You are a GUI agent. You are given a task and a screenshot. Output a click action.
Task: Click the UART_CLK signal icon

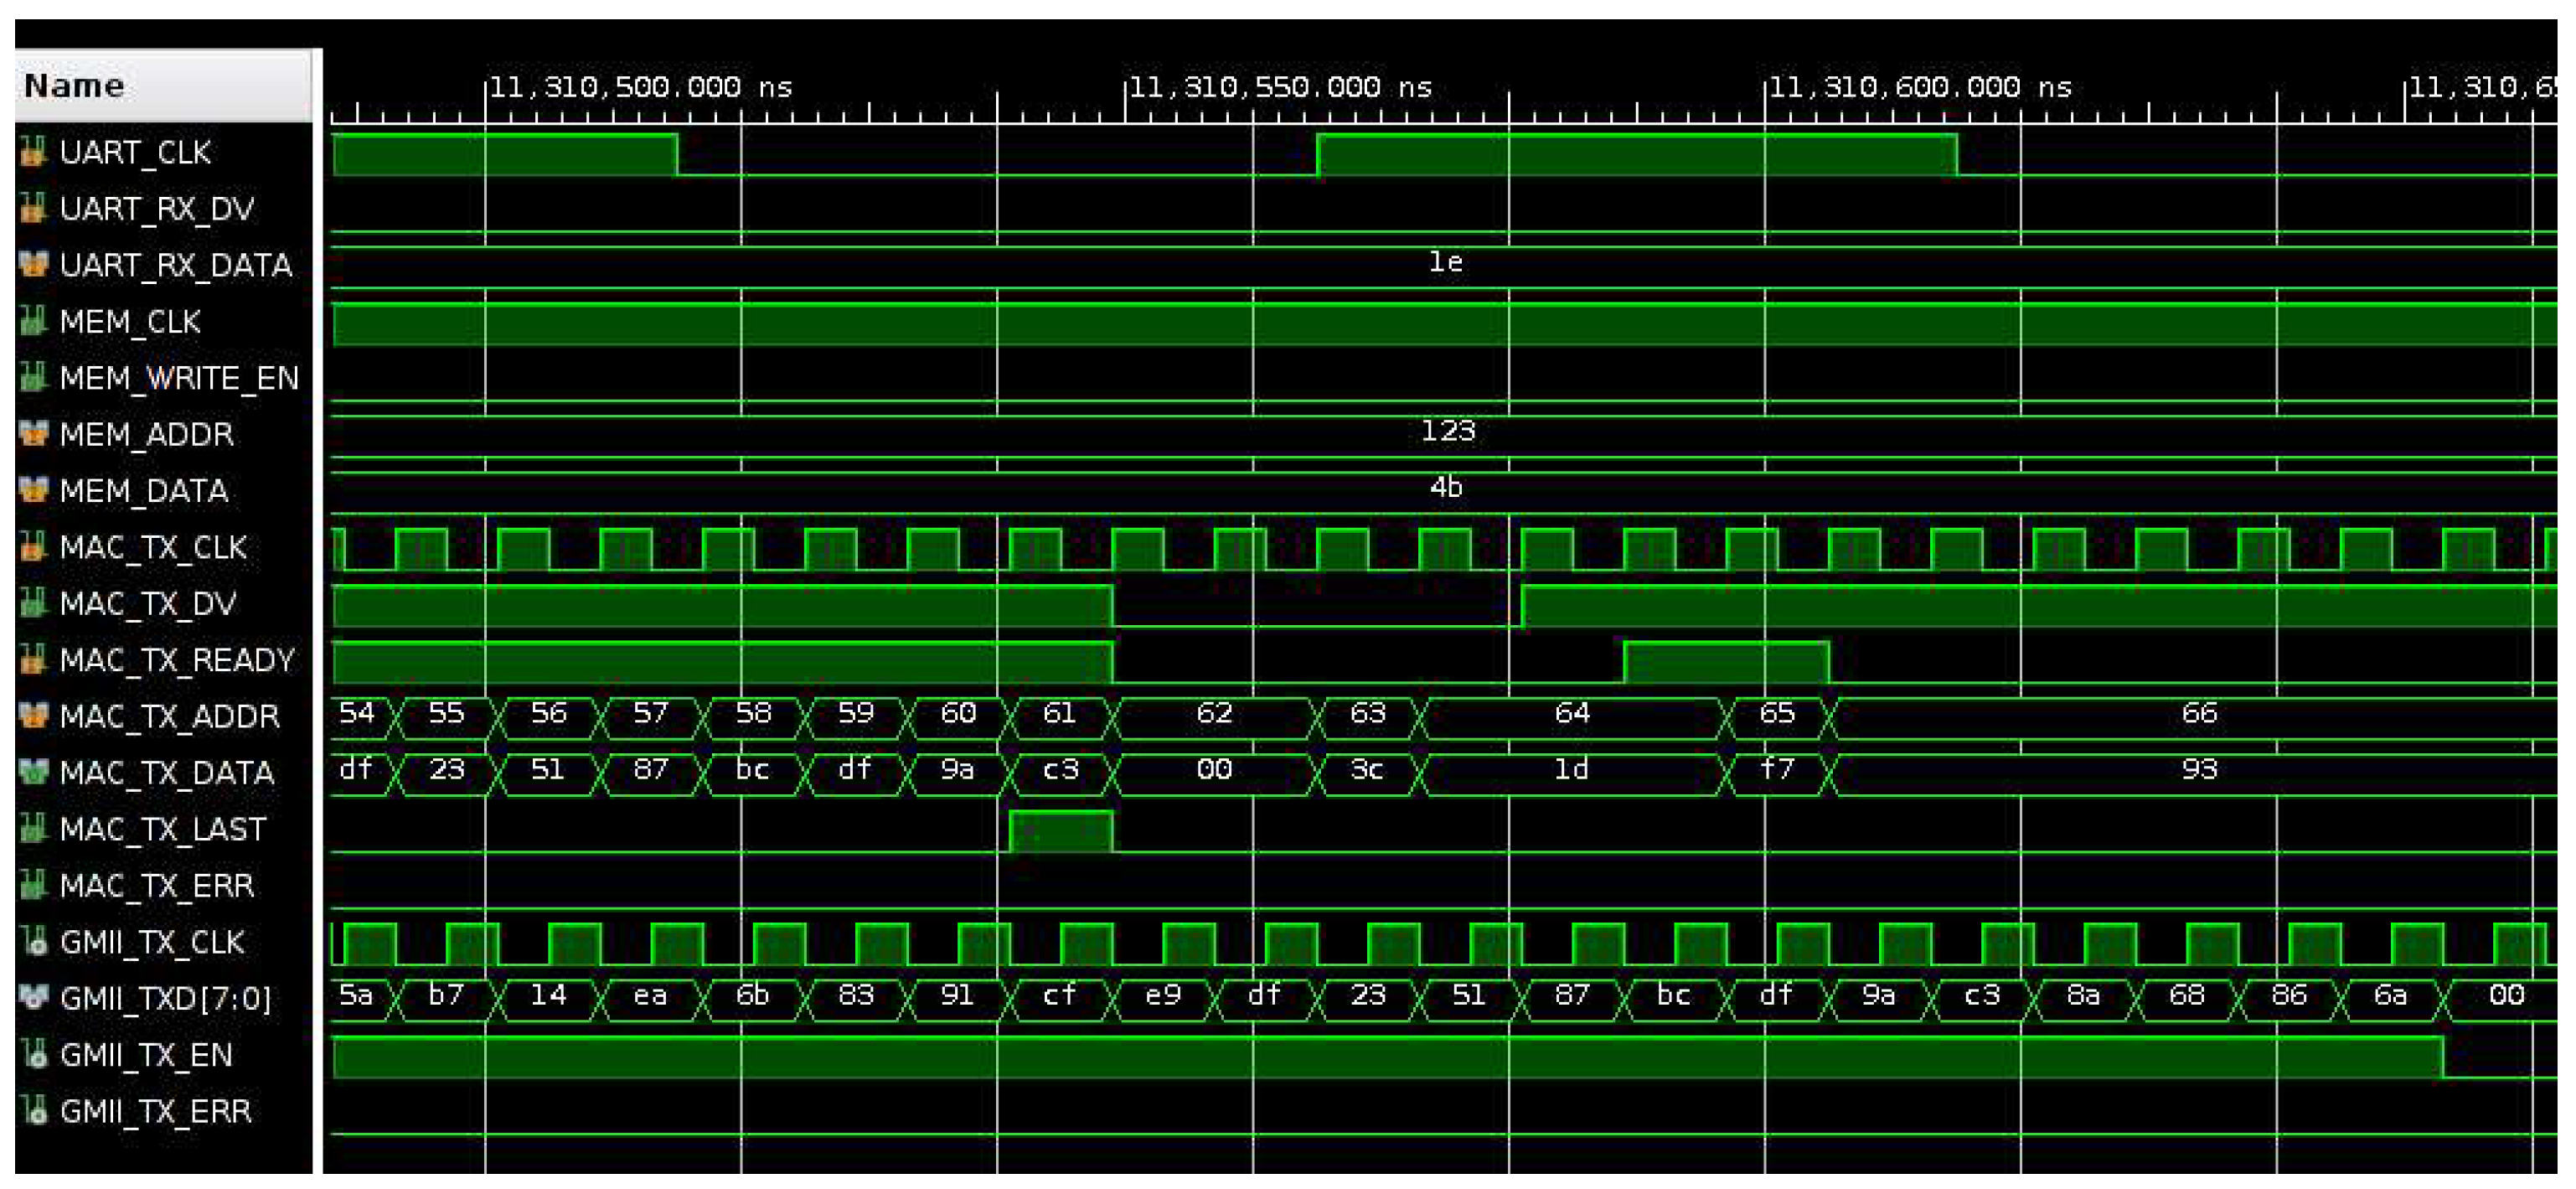(x=33, y=152)
